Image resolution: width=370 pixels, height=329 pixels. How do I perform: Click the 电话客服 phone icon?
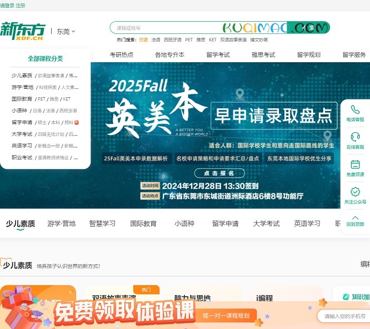coord(355,109)
